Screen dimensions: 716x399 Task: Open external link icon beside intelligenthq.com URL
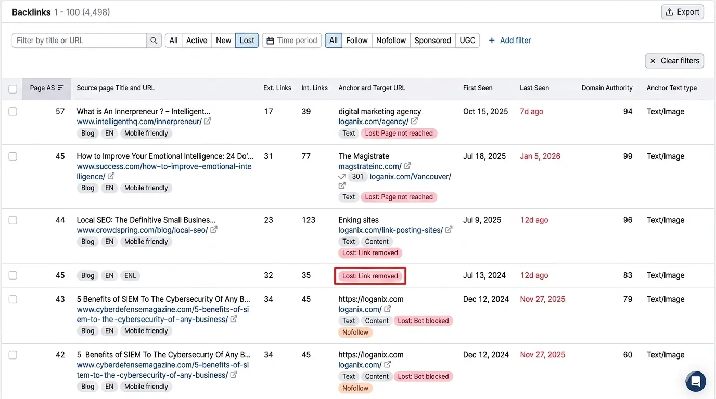(208, 121)
